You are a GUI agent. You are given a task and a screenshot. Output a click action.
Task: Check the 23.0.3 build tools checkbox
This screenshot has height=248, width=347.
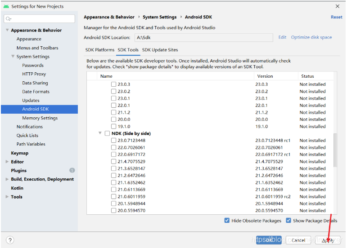(x=113, y=84)
